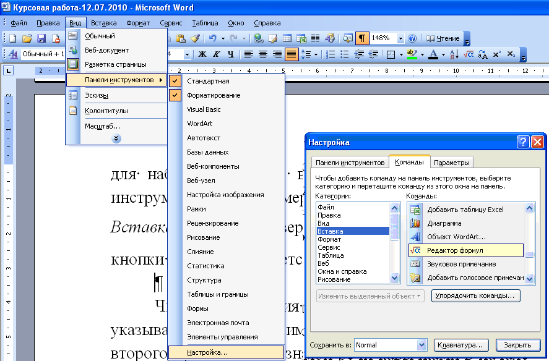This screenshot has width=549, height=361.
Task: Enable the WordArt toolbar
Action: [x=227, y=124]
